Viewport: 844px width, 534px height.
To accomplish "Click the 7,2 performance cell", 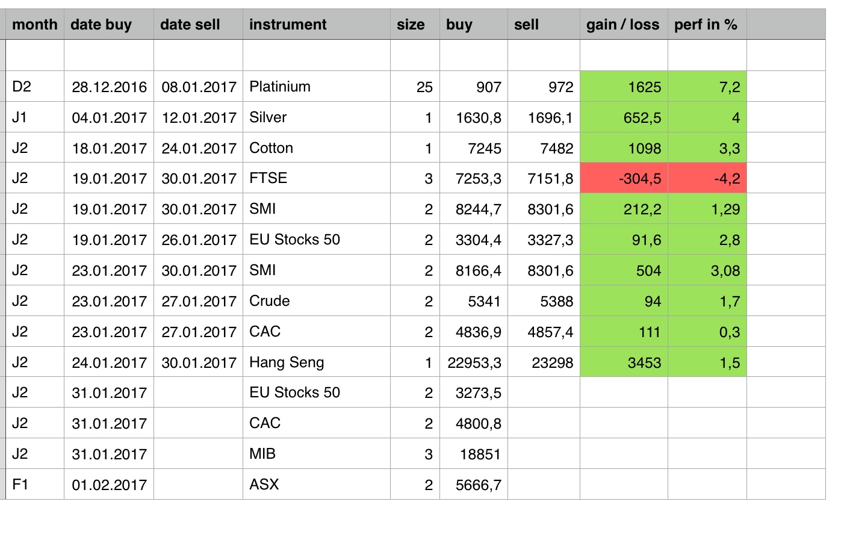I will point(707,87).
